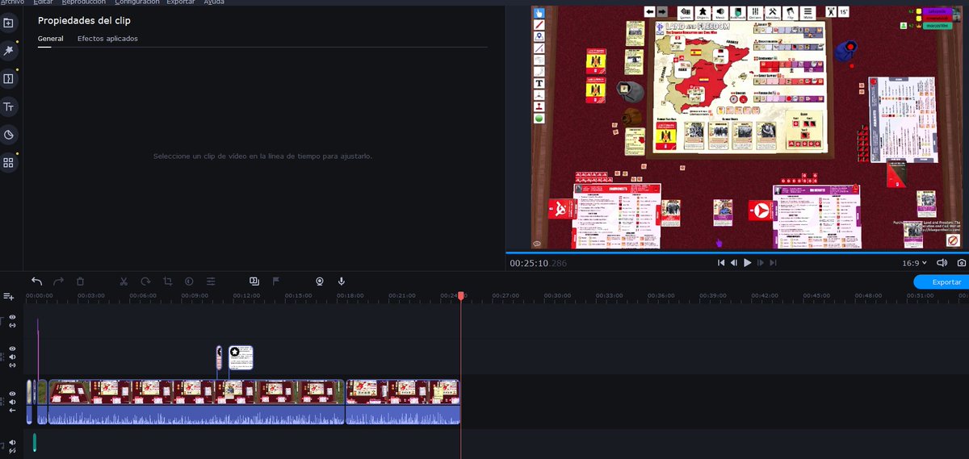
Task: Hide the titles track eye icon
Action: point(12,317)
